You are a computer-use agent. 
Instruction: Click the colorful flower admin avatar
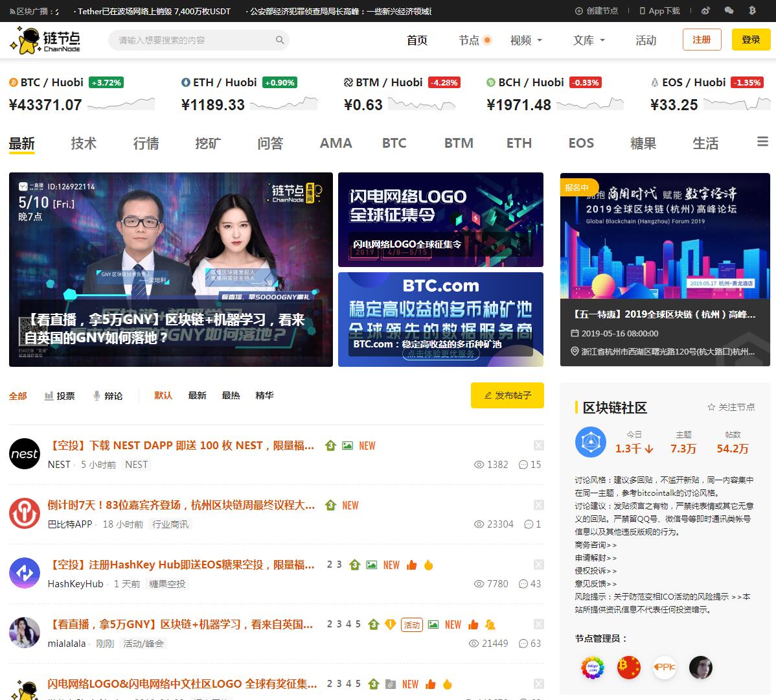pos(593,668)
